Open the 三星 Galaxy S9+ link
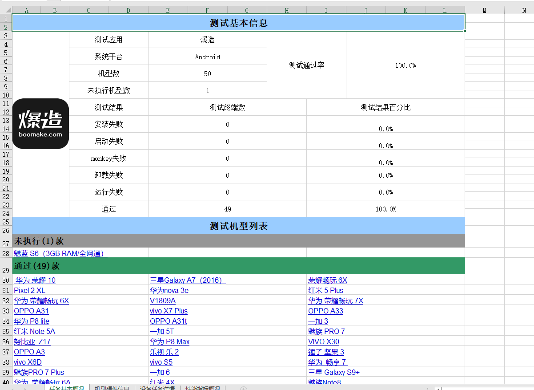 click(334, 372)
